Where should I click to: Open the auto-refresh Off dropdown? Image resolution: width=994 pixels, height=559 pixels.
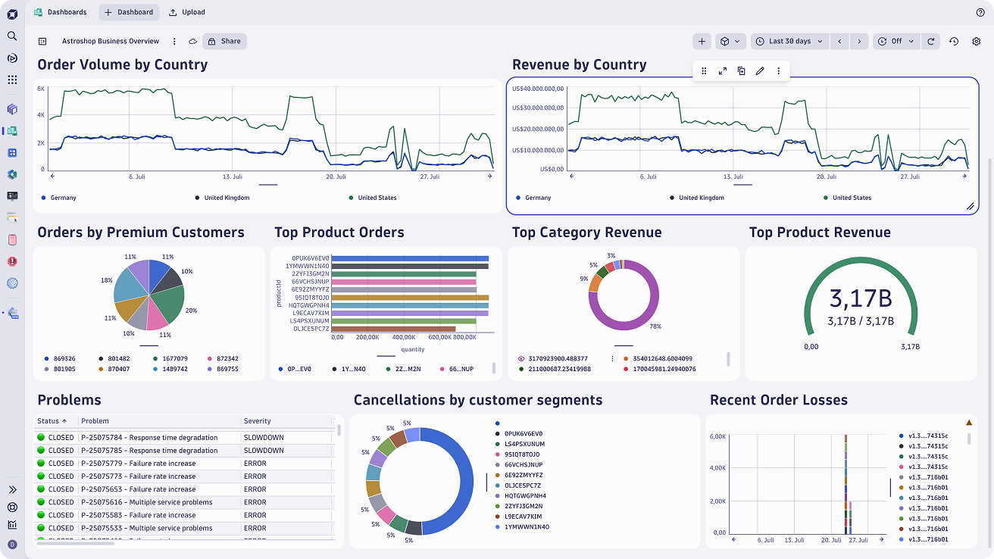click(895, 42)
